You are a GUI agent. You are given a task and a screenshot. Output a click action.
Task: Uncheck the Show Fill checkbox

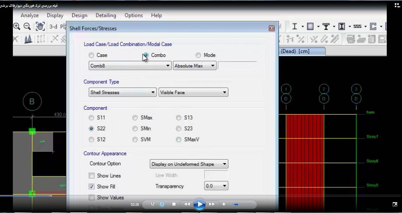[x=92, y=186]
